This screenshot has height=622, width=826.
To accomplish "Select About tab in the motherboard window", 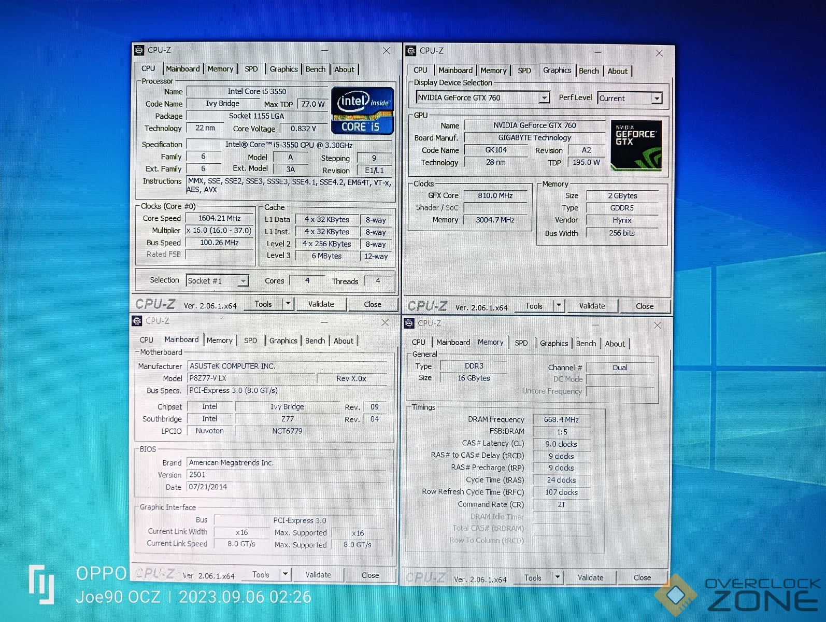I will tap(343, 341).
